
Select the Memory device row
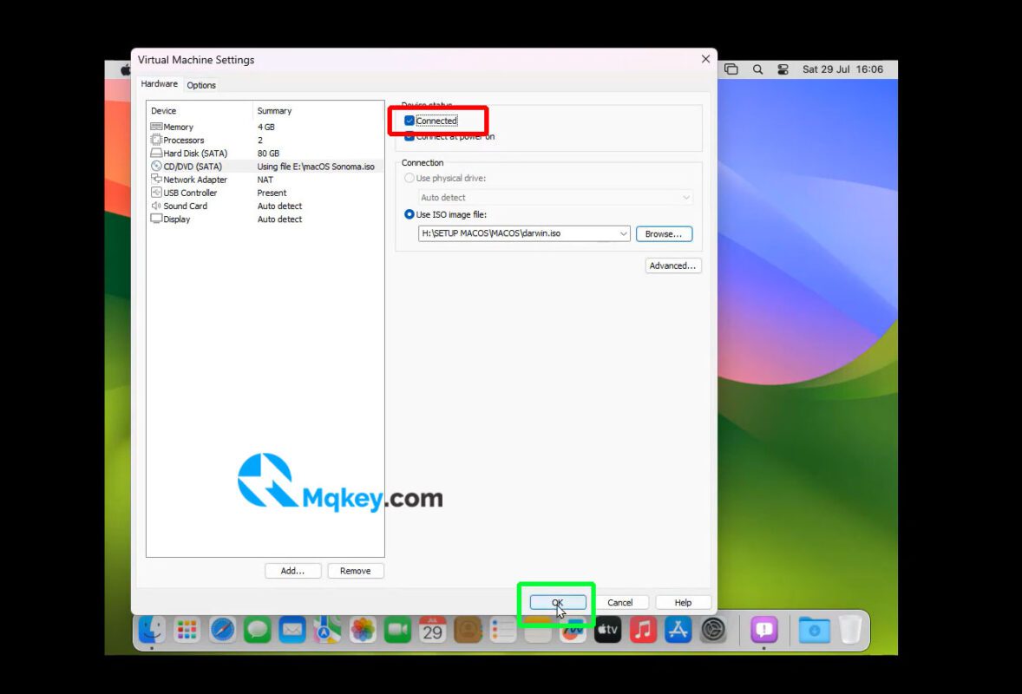[265, 127]
